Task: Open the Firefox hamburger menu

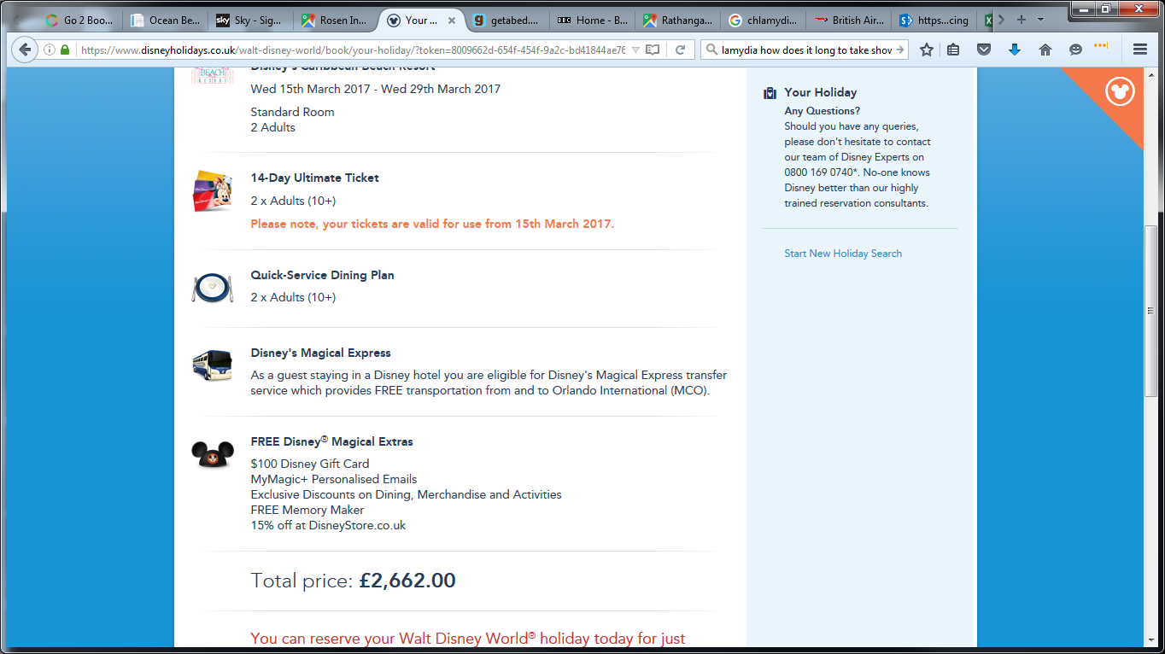Action: (x=1139, y=50)
